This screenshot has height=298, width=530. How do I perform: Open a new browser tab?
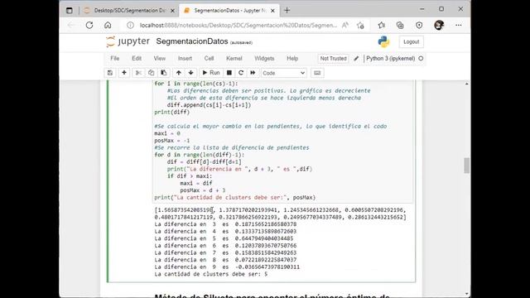(287, 11)
